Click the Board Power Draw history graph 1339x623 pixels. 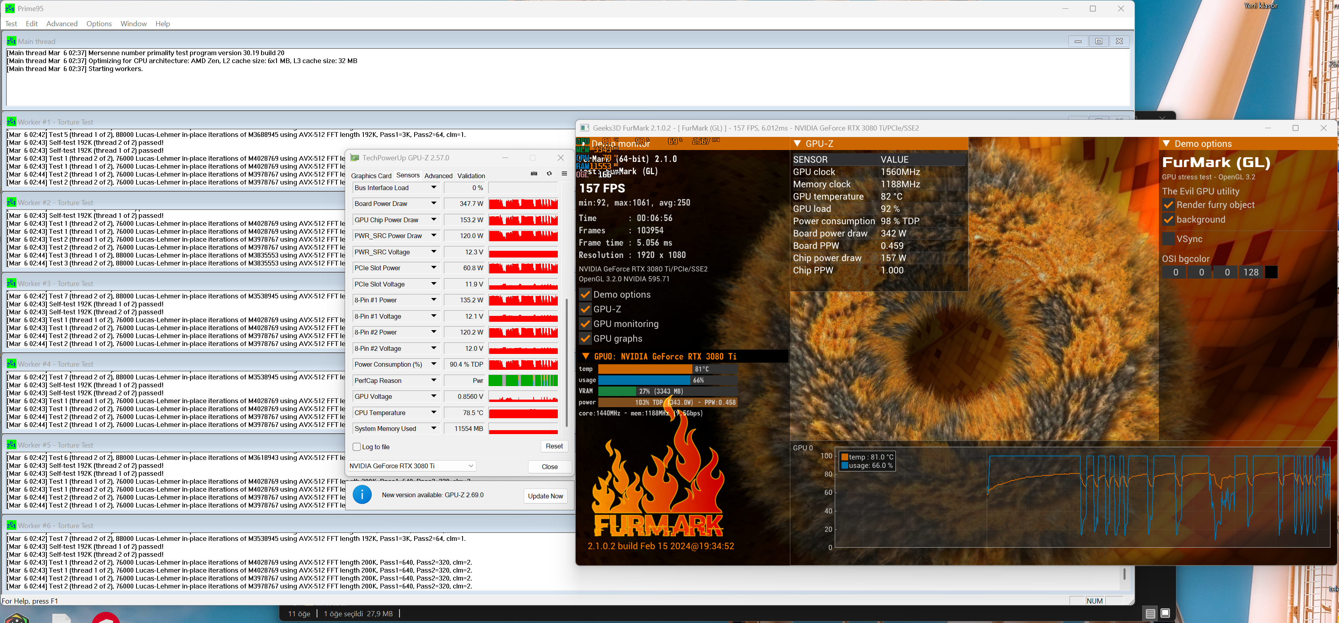[523, 203]
